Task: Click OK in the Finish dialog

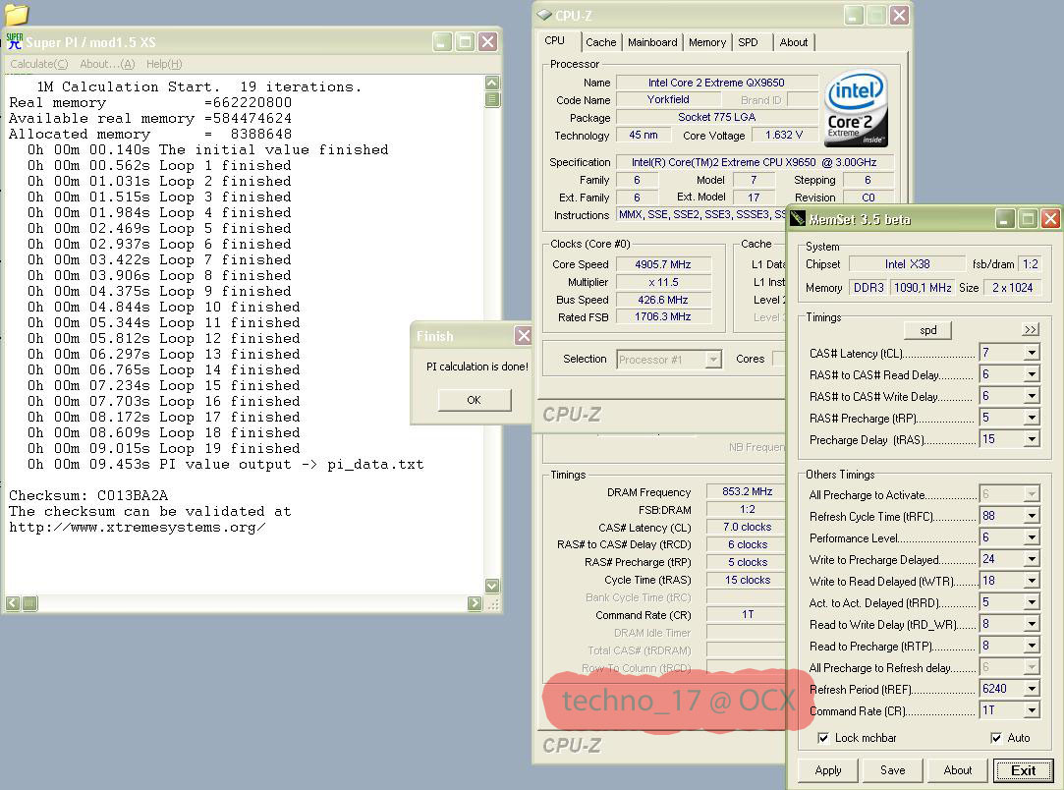Action: [x=474, y=400]
